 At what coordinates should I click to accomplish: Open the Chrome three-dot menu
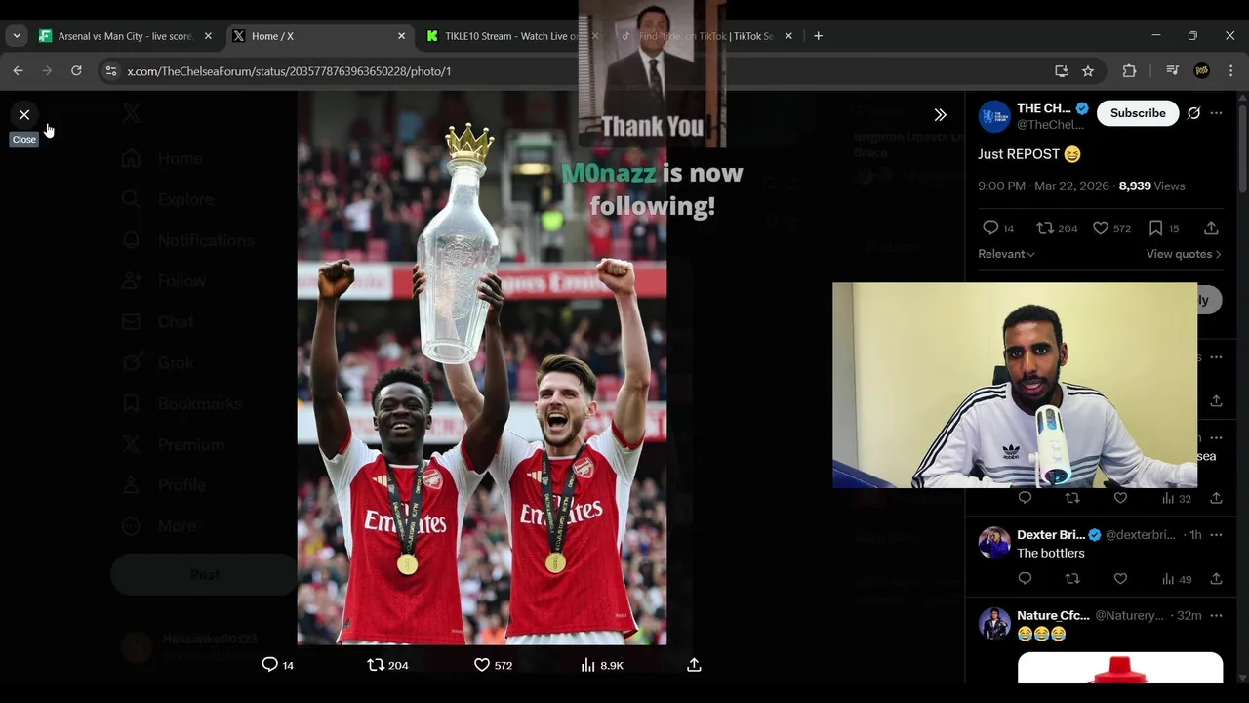pyautogui.click(x=1230, y=71)
